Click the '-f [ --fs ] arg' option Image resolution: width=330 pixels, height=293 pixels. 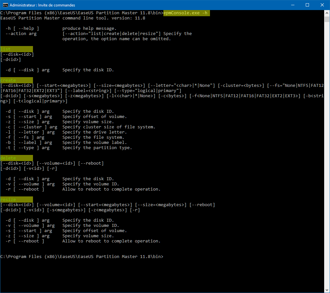point(25,137)
